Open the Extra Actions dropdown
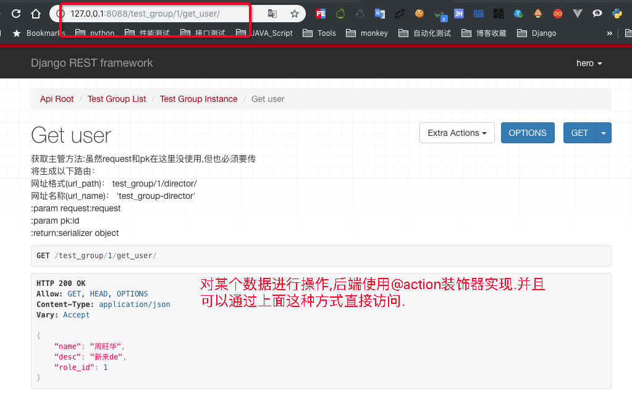632x407 pixels. point(457,133)
